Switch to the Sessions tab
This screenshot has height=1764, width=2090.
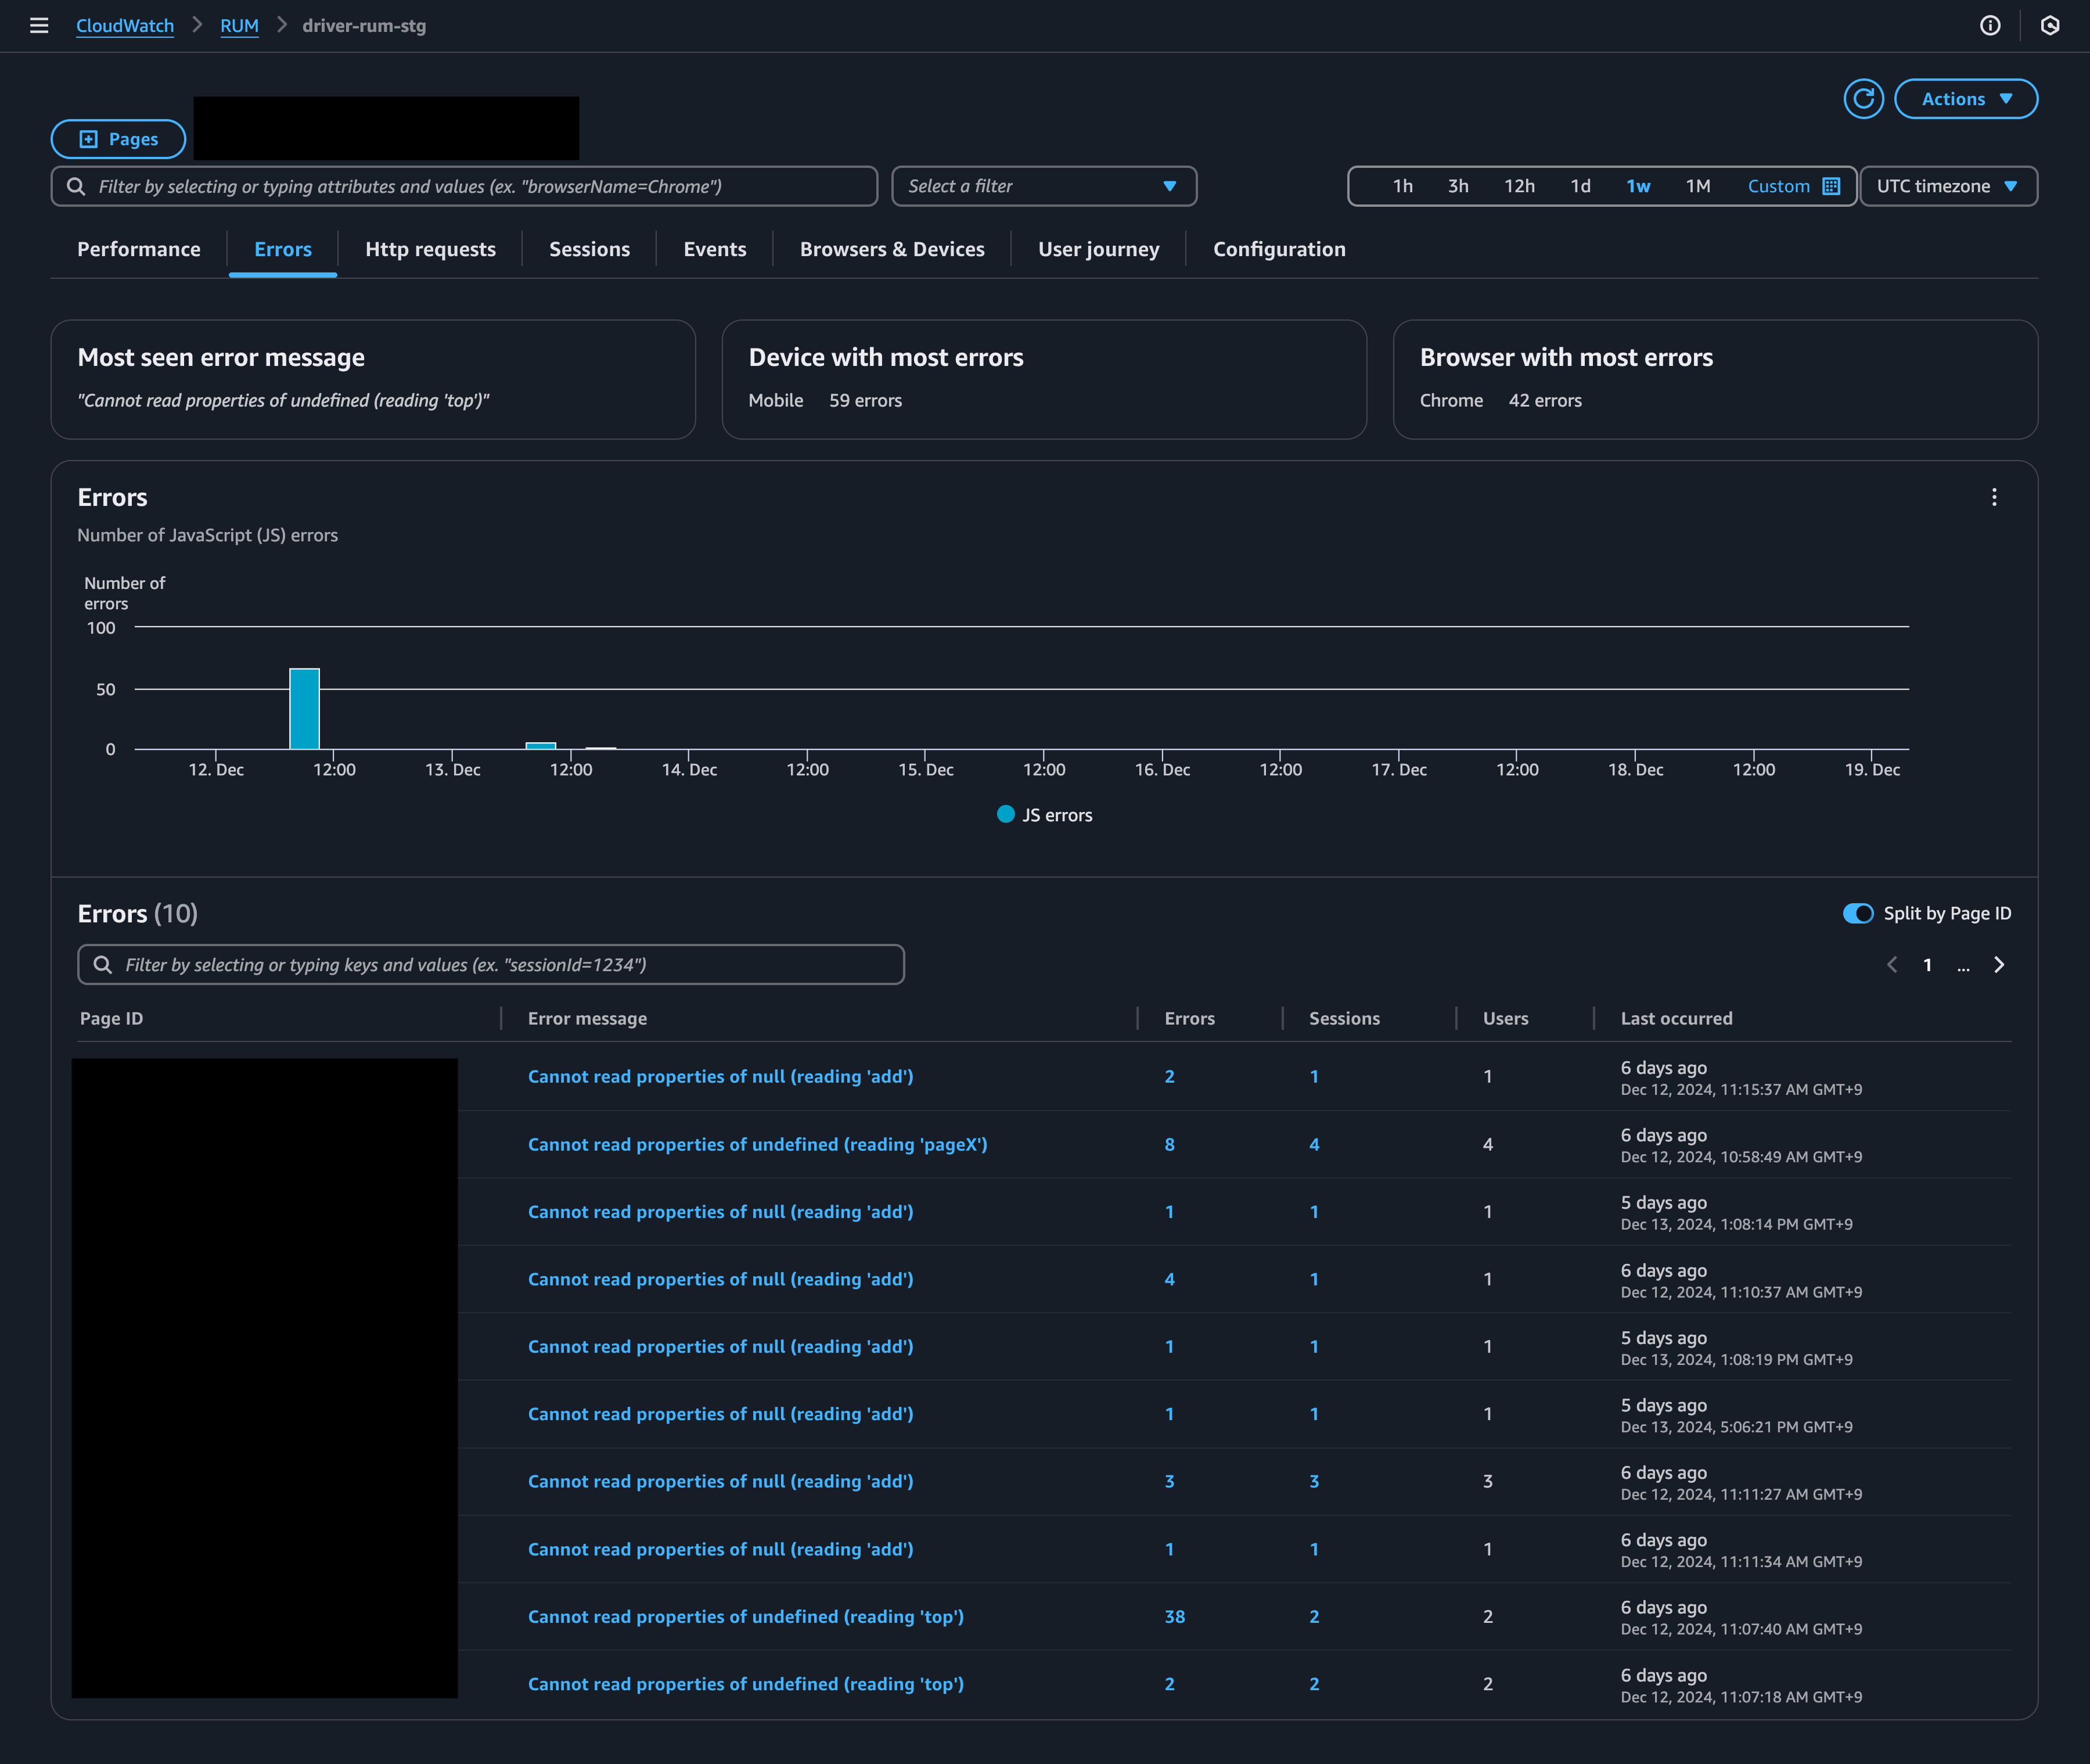point(589,249)
